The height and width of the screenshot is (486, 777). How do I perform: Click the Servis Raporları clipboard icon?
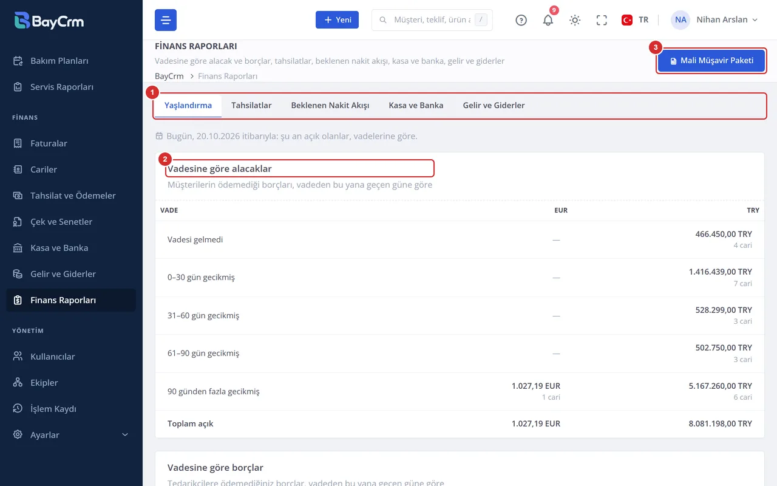(18, 87)
